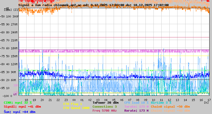Click the '[dBm] [%]' axis unit label
The height and width of the screenshot is (114, 212).
11,10
